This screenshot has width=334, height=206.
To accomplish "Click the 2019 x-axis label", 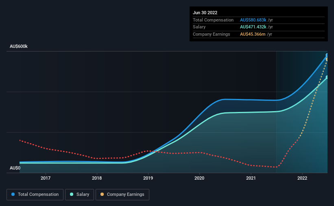I will pyautogui.click(x=148, y=178).
